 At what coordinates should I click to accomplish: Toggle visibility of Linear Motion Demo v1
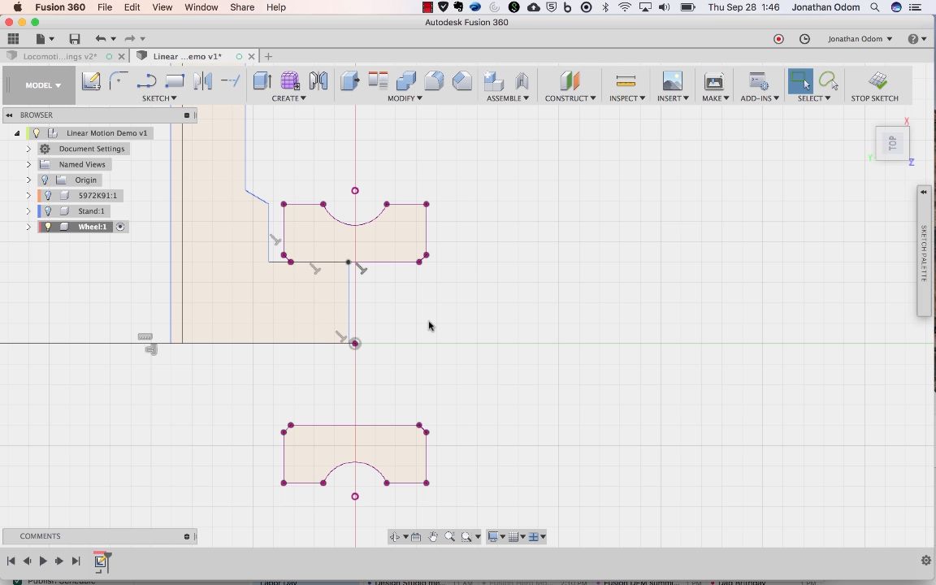coord(37,132)
